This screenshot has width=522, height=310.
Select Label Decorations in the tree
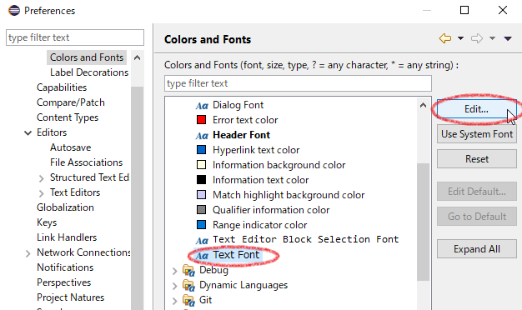pos(89,72)
